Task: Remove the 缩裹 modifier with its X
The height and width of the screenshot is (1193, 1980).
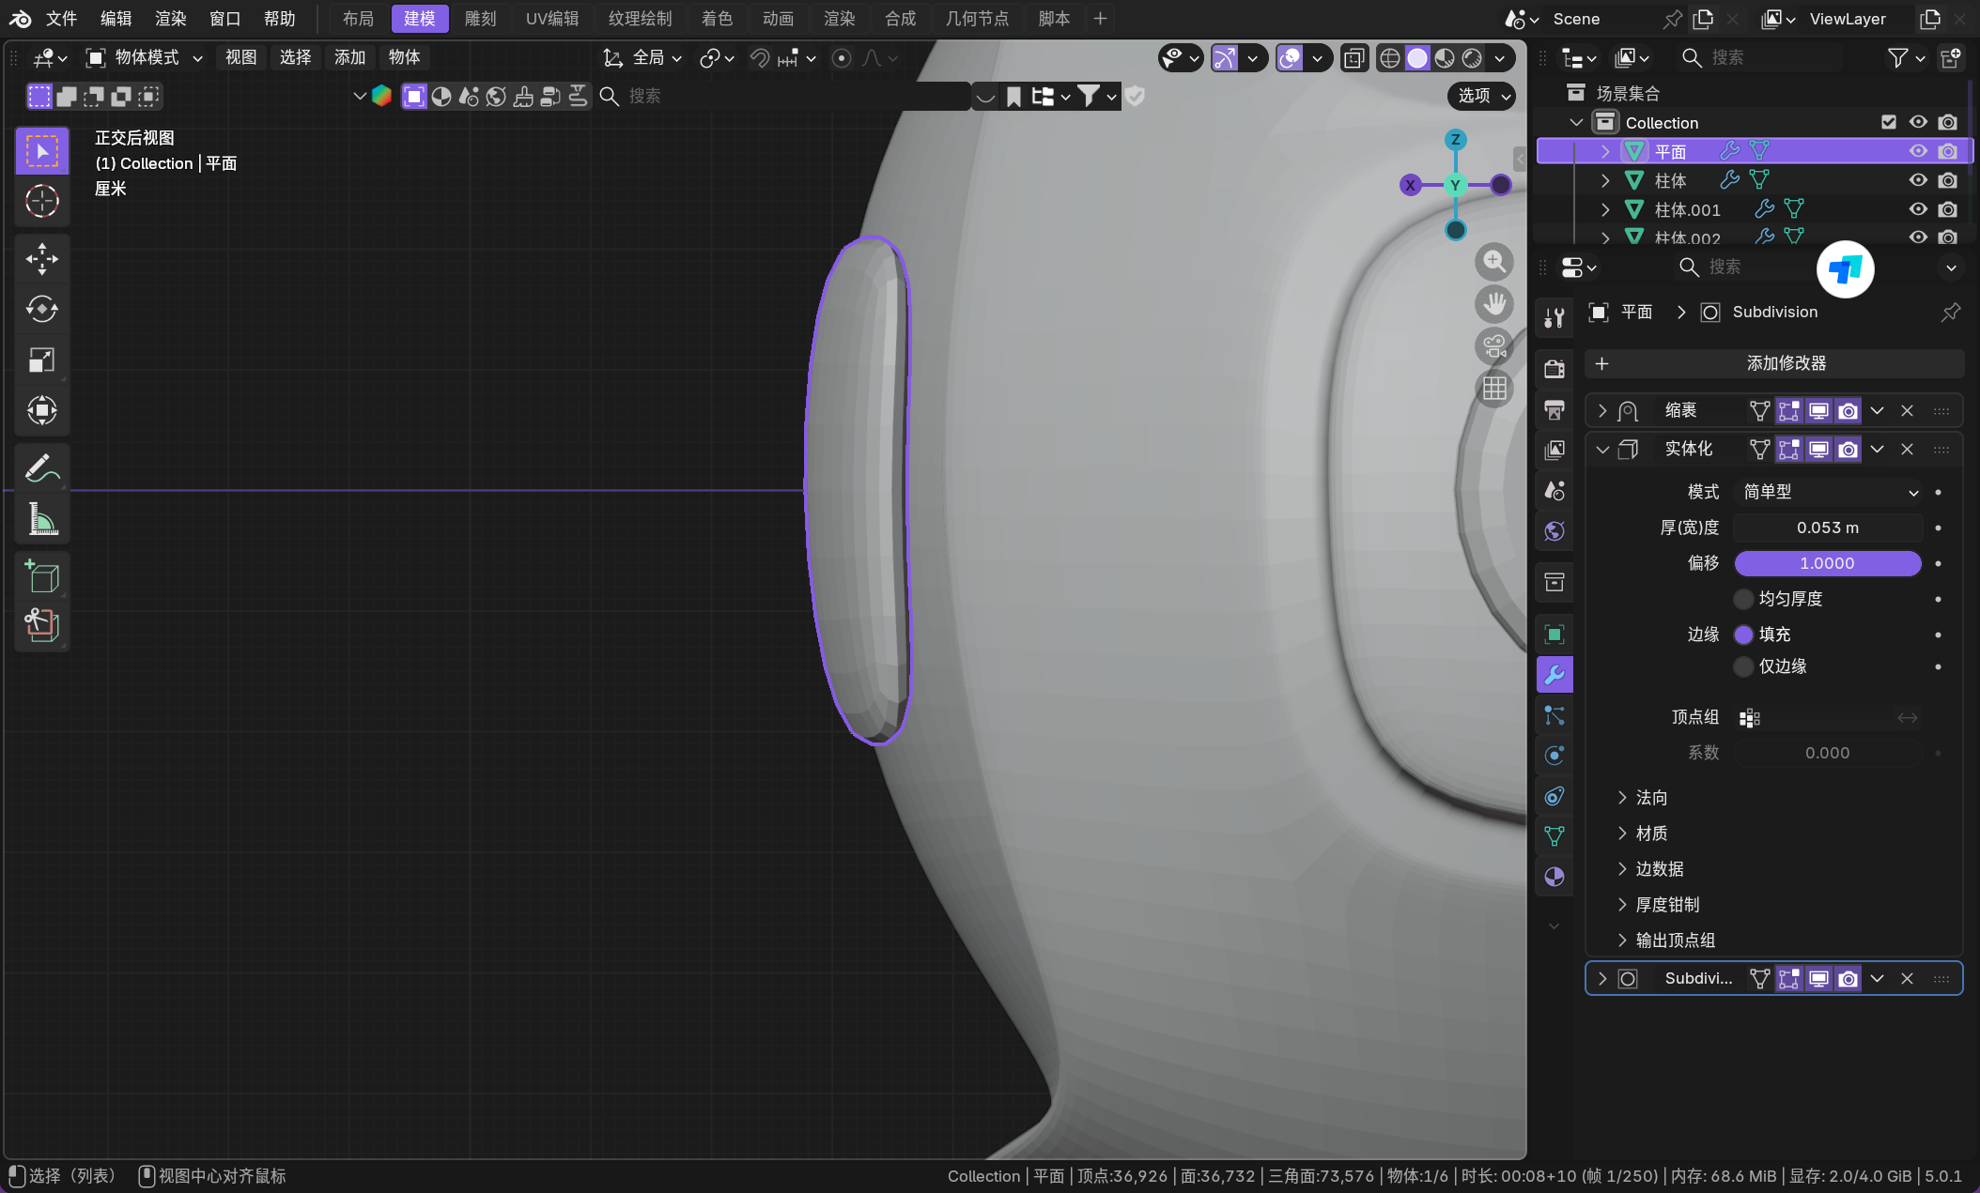Action: [x=1907, y=411]
